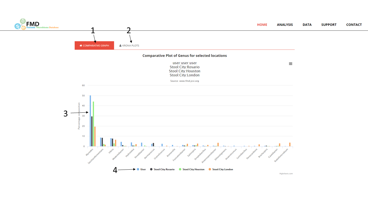This screenshot has height=207, width=368.
Task: Select the blue User bar for Myroides
Action: point(90,121)
